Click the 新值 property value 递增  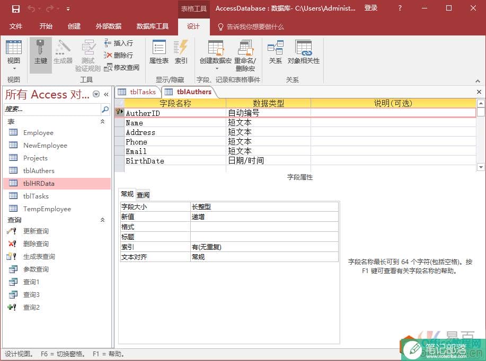(264, 216)
